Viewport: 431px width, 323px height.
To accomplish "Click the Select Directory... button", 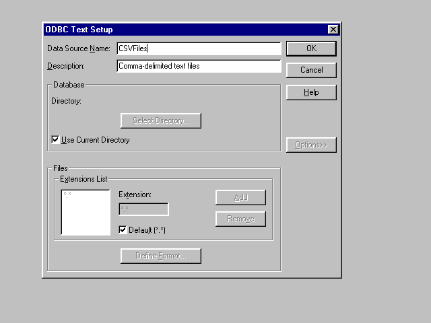I will point(161,121).
